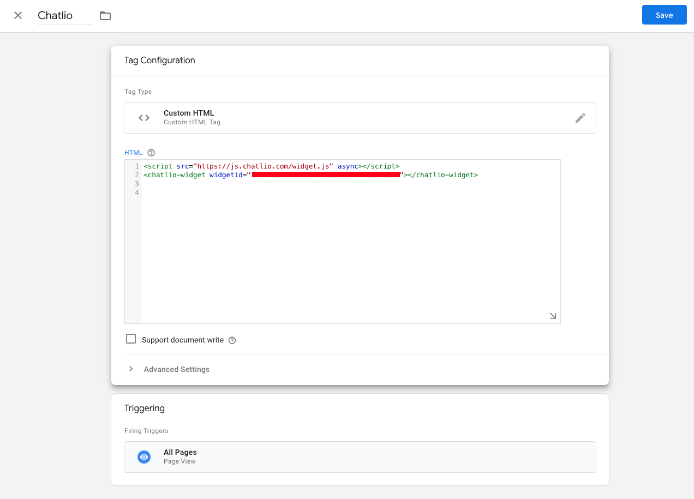
Task: Click the Support document.write label
Action: point(183,340)
